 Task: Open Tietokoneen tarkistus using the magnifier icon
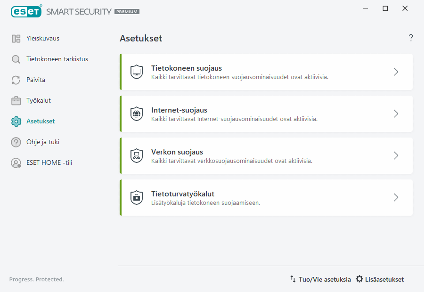coord(16,59)
